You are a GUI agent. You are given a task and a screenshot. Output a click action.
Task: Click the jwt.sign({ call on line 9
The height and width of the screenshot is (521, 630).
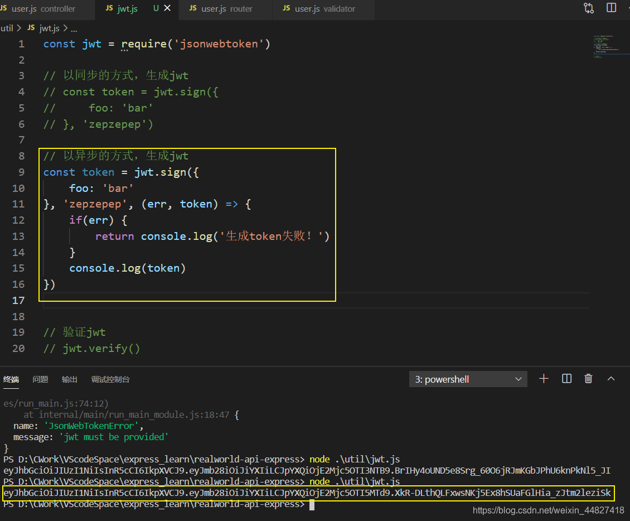click(x=166, y=172)
